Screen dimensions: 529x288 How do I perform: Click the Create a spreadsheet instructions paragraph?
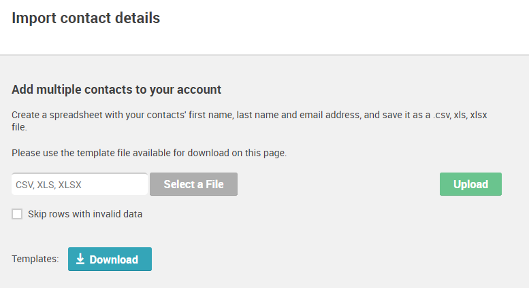(x=249, y=121)
